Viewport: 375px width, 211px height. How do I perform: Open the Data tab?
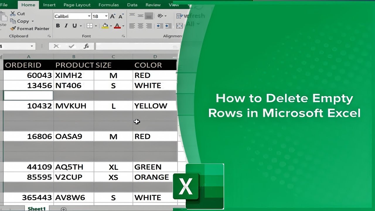click(132, 5)
